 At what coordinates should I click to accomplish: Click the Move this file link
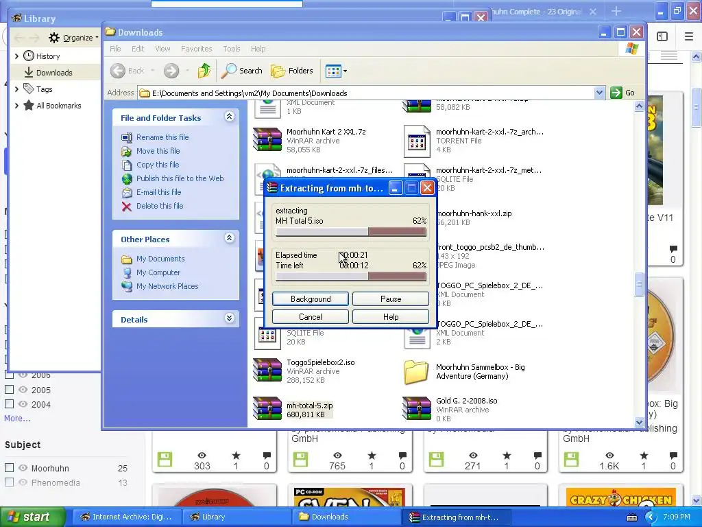pyautogui.click(x=158, y=151)
